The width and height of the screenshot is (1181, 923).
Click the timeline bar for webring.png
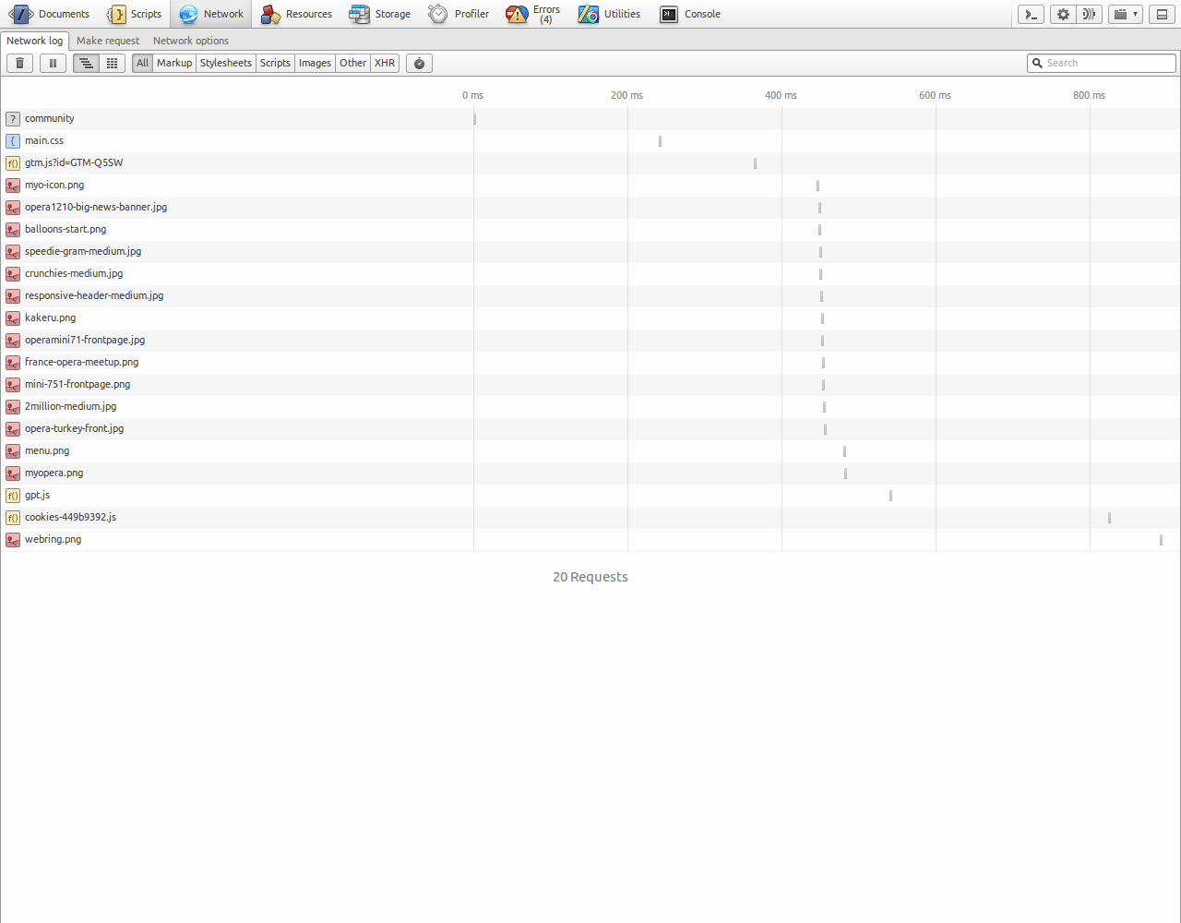click(x=1161, y=540)
